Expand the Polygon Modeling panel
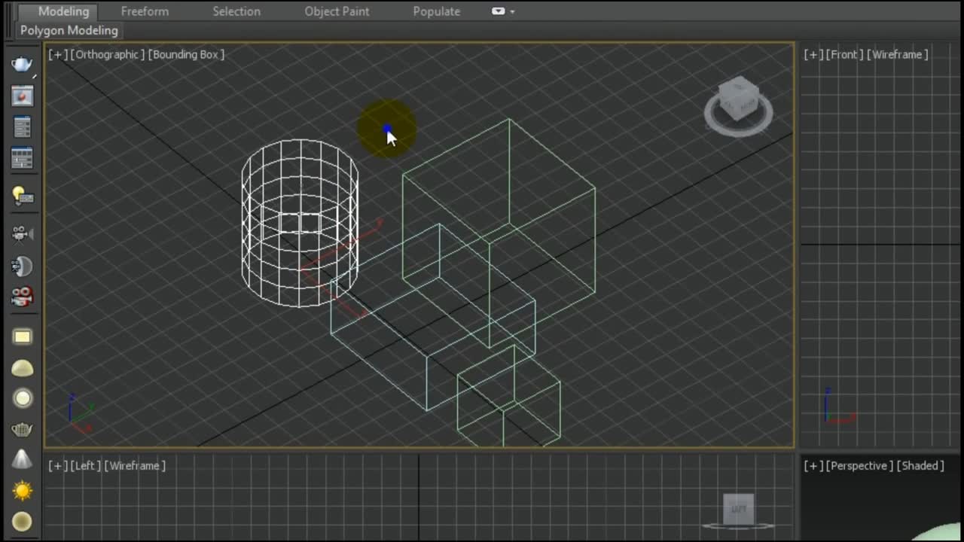964x542 pixels. point(69,30)
